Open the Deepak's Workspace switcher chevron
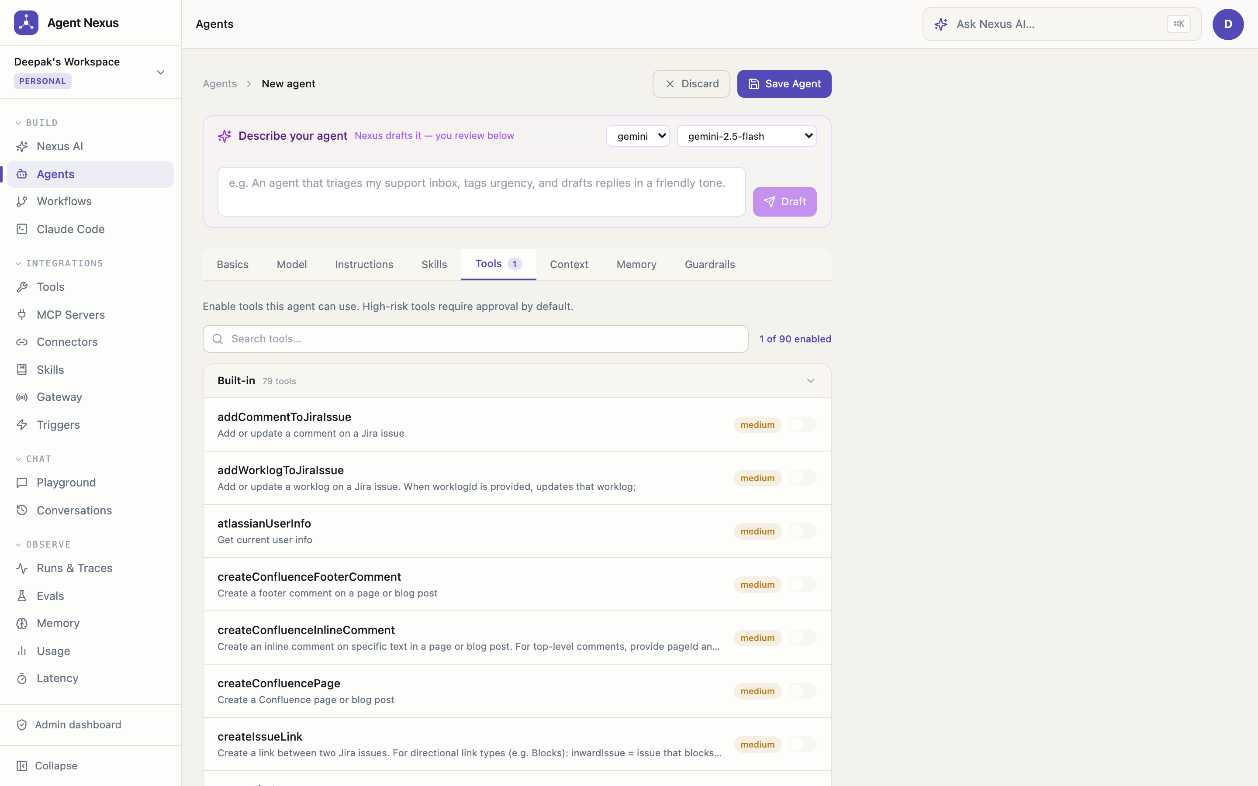 click(161, 72)
